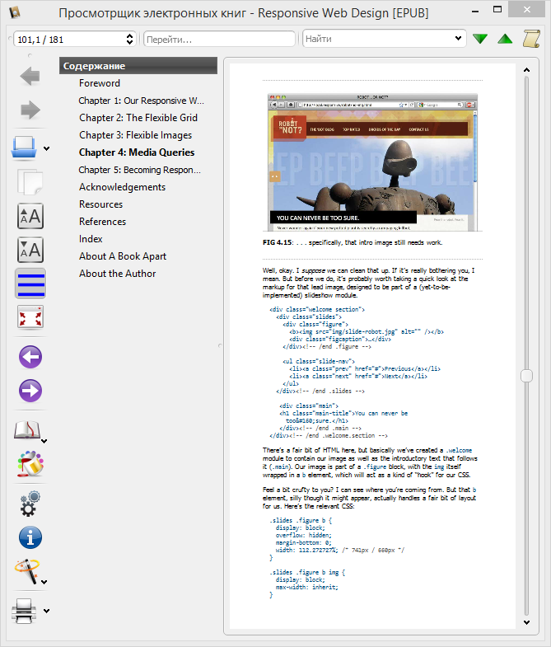Click the page number stepper arrows
Viewport: 551px width, 647px height.
[129, 40]
